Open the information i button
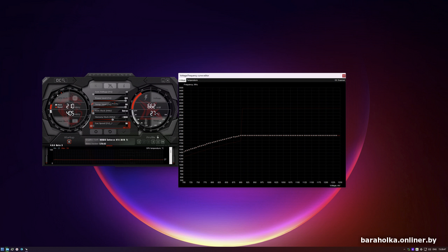Image resolution: width=448 pixels, height=252 pixels. [124, 86]
